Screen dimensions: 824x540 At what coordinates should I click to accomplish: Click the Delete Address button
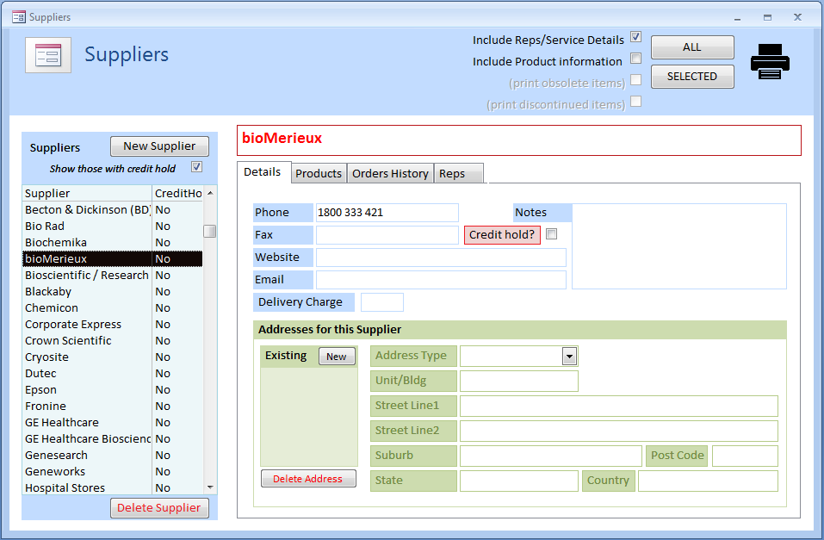[x=307, y=479]
